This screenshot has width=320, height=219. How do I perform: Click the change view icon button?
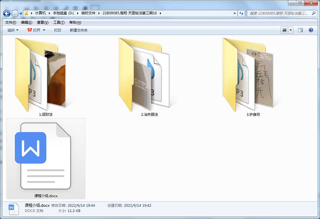click(x=284, y=30)
